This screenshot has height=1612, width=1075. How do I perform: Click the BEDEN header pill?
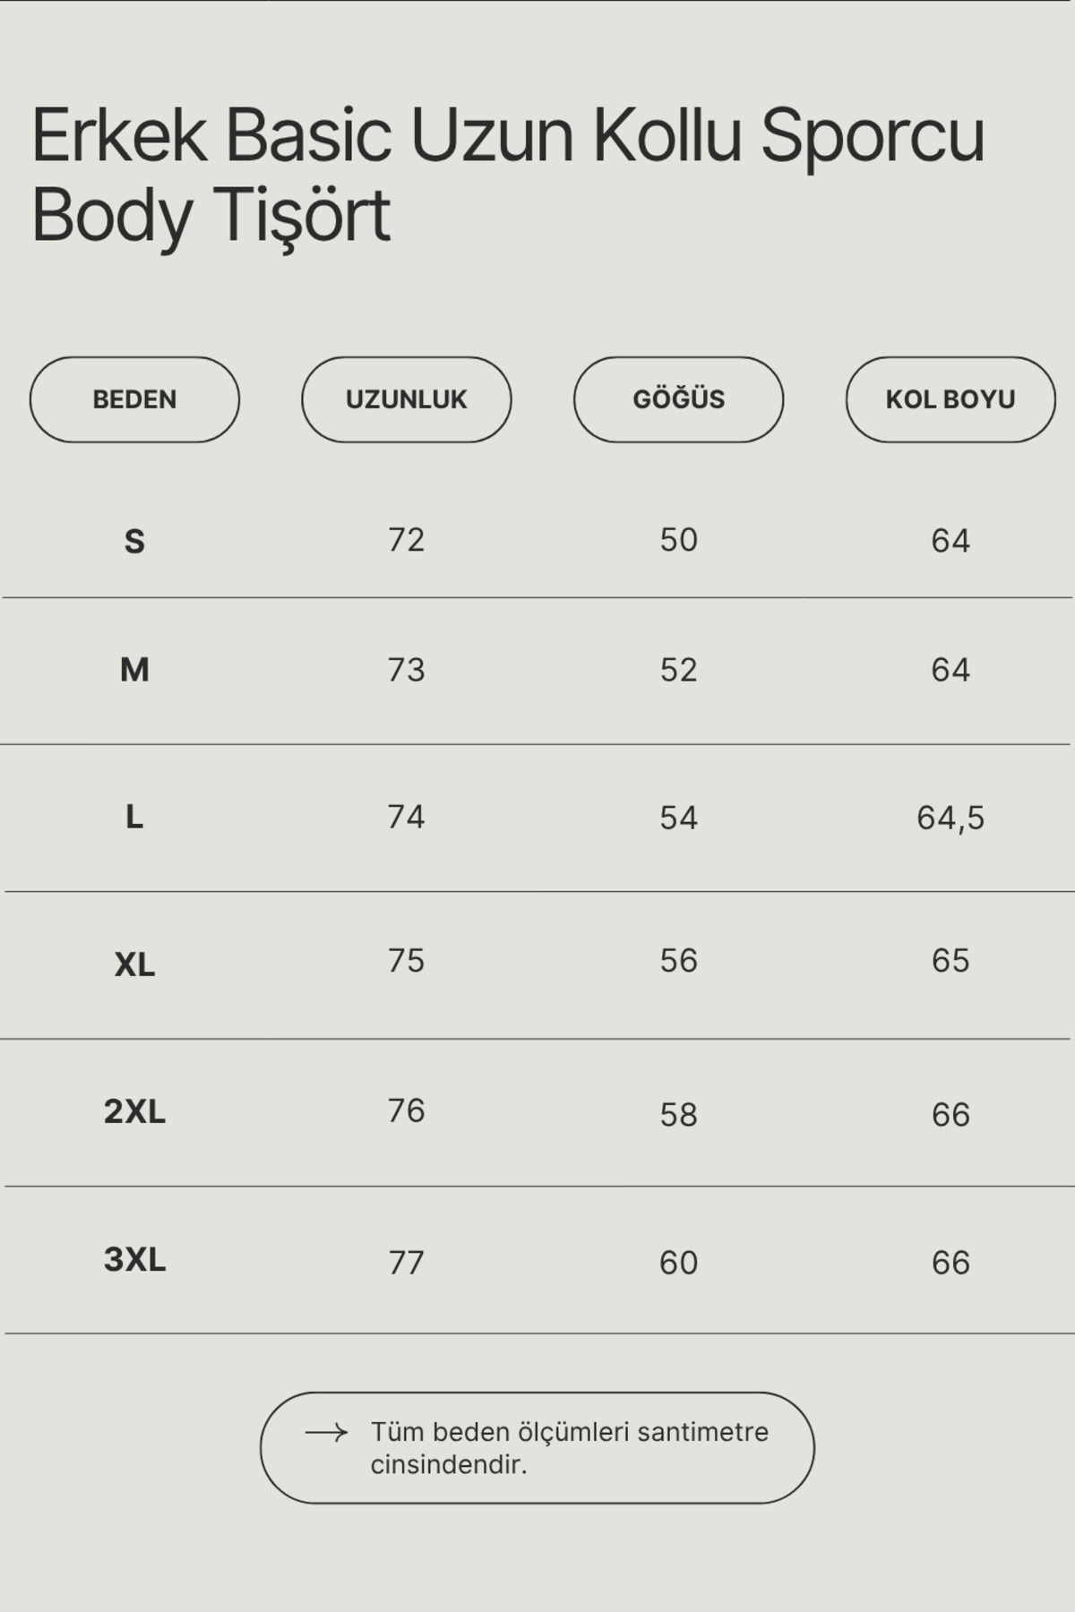pyautogui.click(x=134, y=399)
